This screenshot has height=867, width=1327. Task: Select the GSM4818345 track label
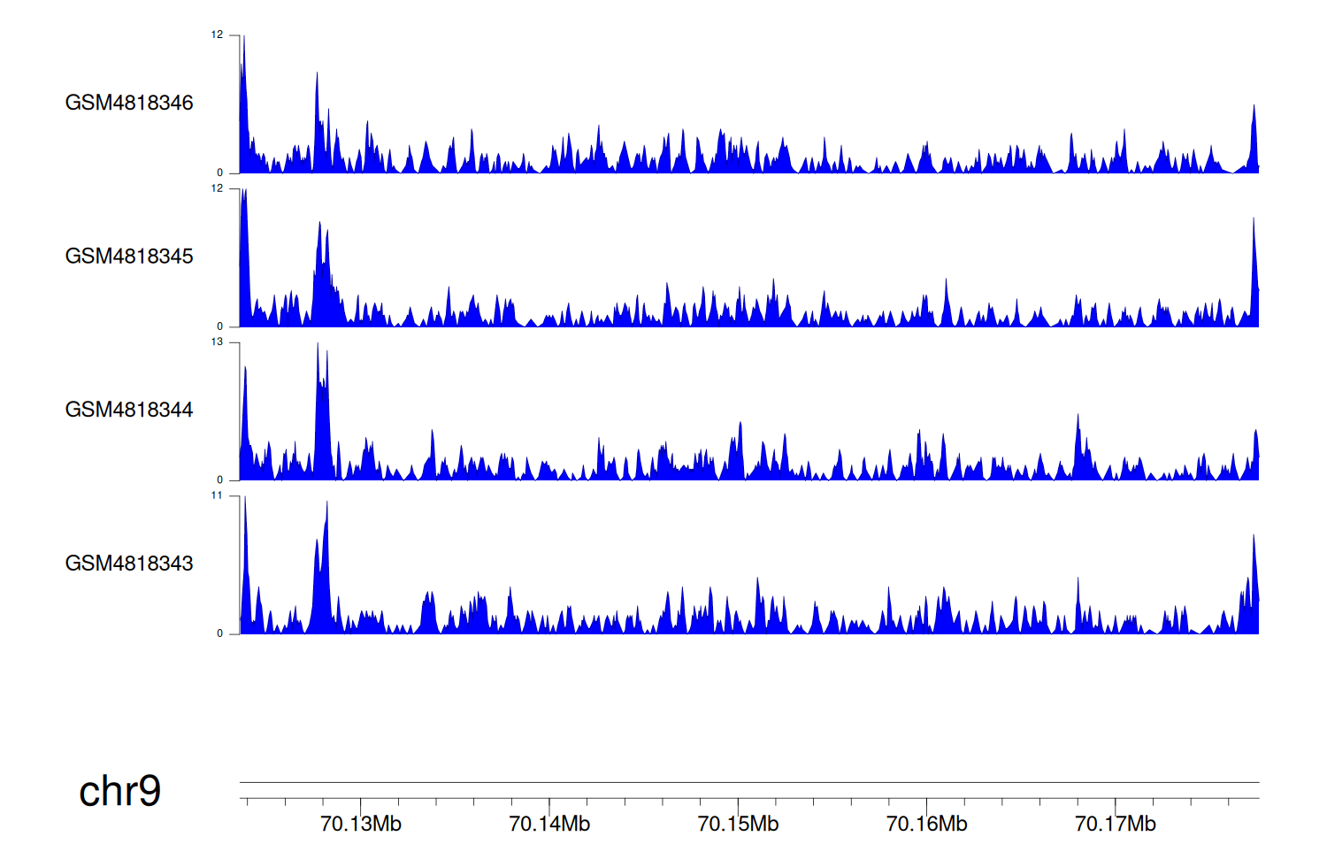tap(129, 257)
